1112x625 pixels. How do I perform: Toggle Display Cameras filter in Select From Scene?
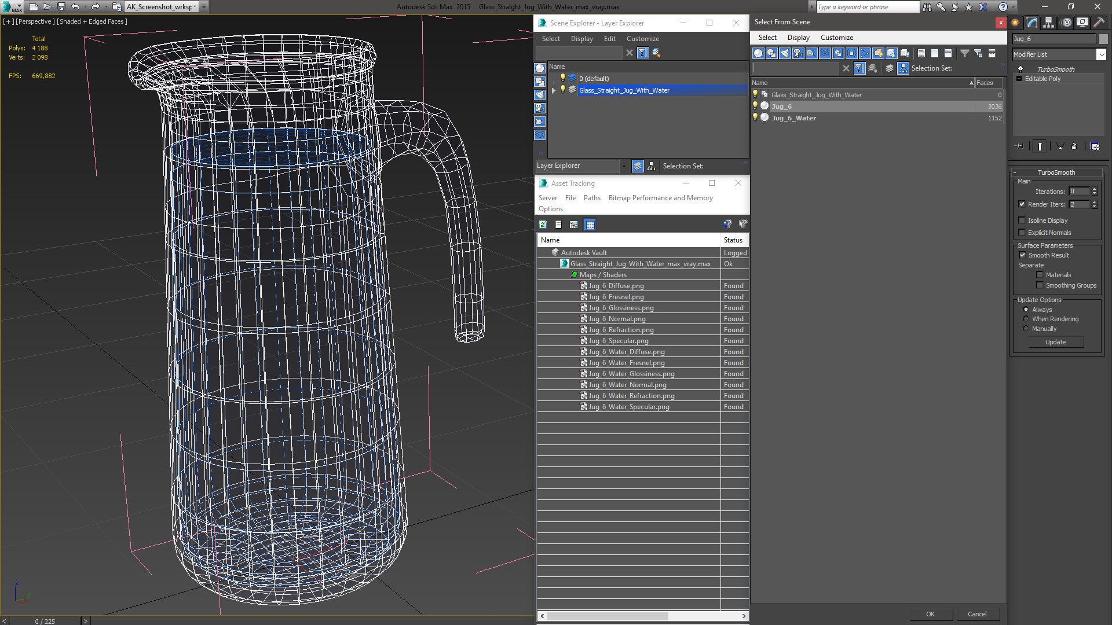(x=798, y=53)
